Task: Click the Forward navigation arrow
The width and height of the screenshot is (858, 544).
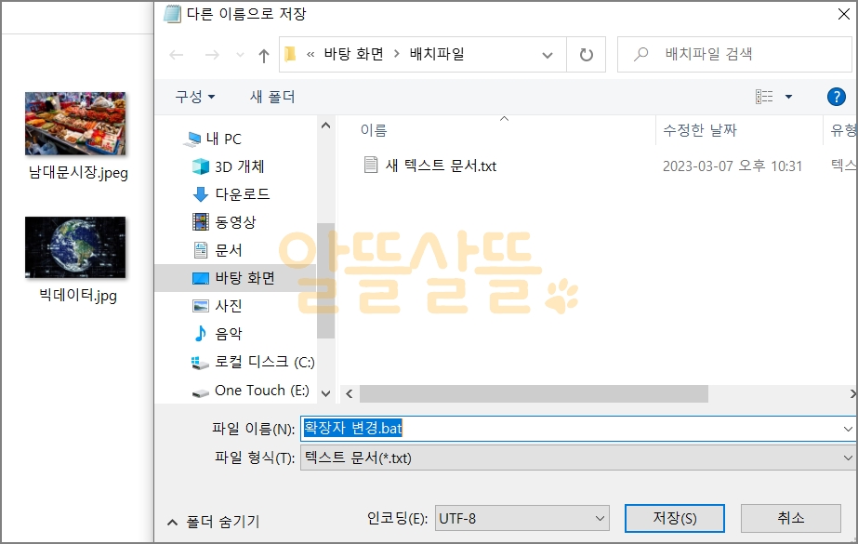Action: (x=212, y=55)
